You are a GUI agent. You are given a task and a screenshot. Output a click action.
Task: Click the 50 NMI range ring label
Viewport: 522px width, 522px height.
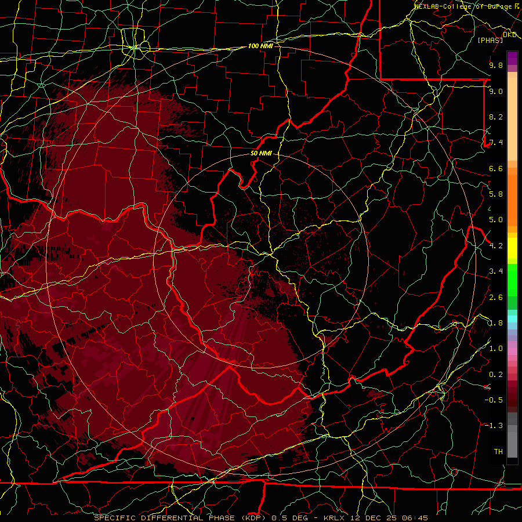tap(261, 153)
